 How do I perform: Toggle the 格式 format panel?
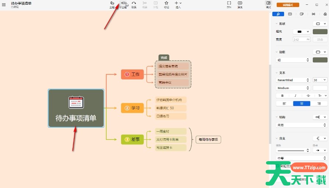[x=268, y=5]
